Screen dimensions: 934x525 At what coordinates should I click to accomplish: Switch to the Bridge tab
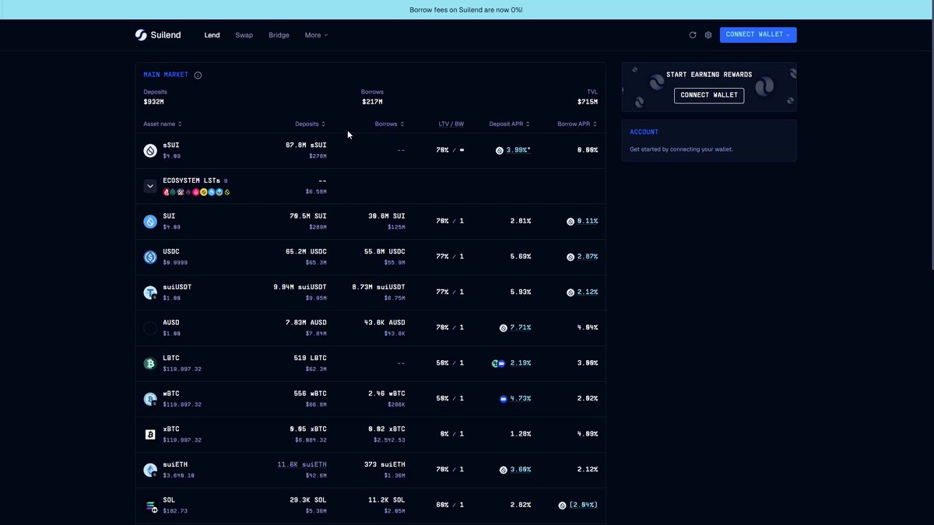click(279, 35)
